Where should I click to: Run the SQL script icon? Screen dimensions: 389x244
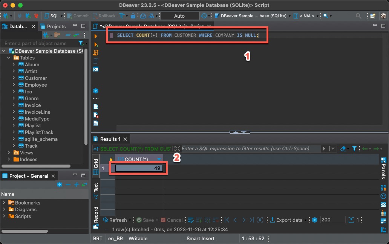(96, 52)
